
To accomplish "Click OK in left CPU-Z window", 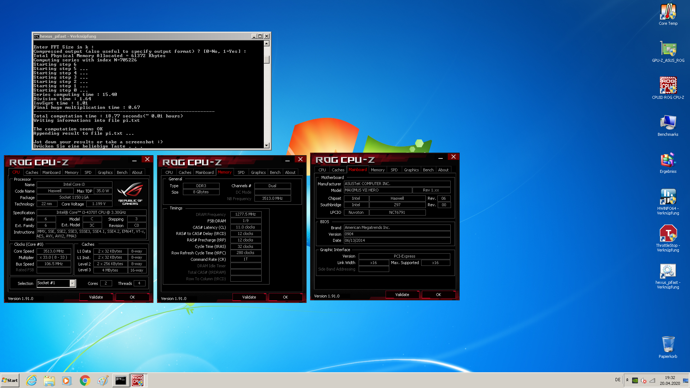I will point(132,297).
